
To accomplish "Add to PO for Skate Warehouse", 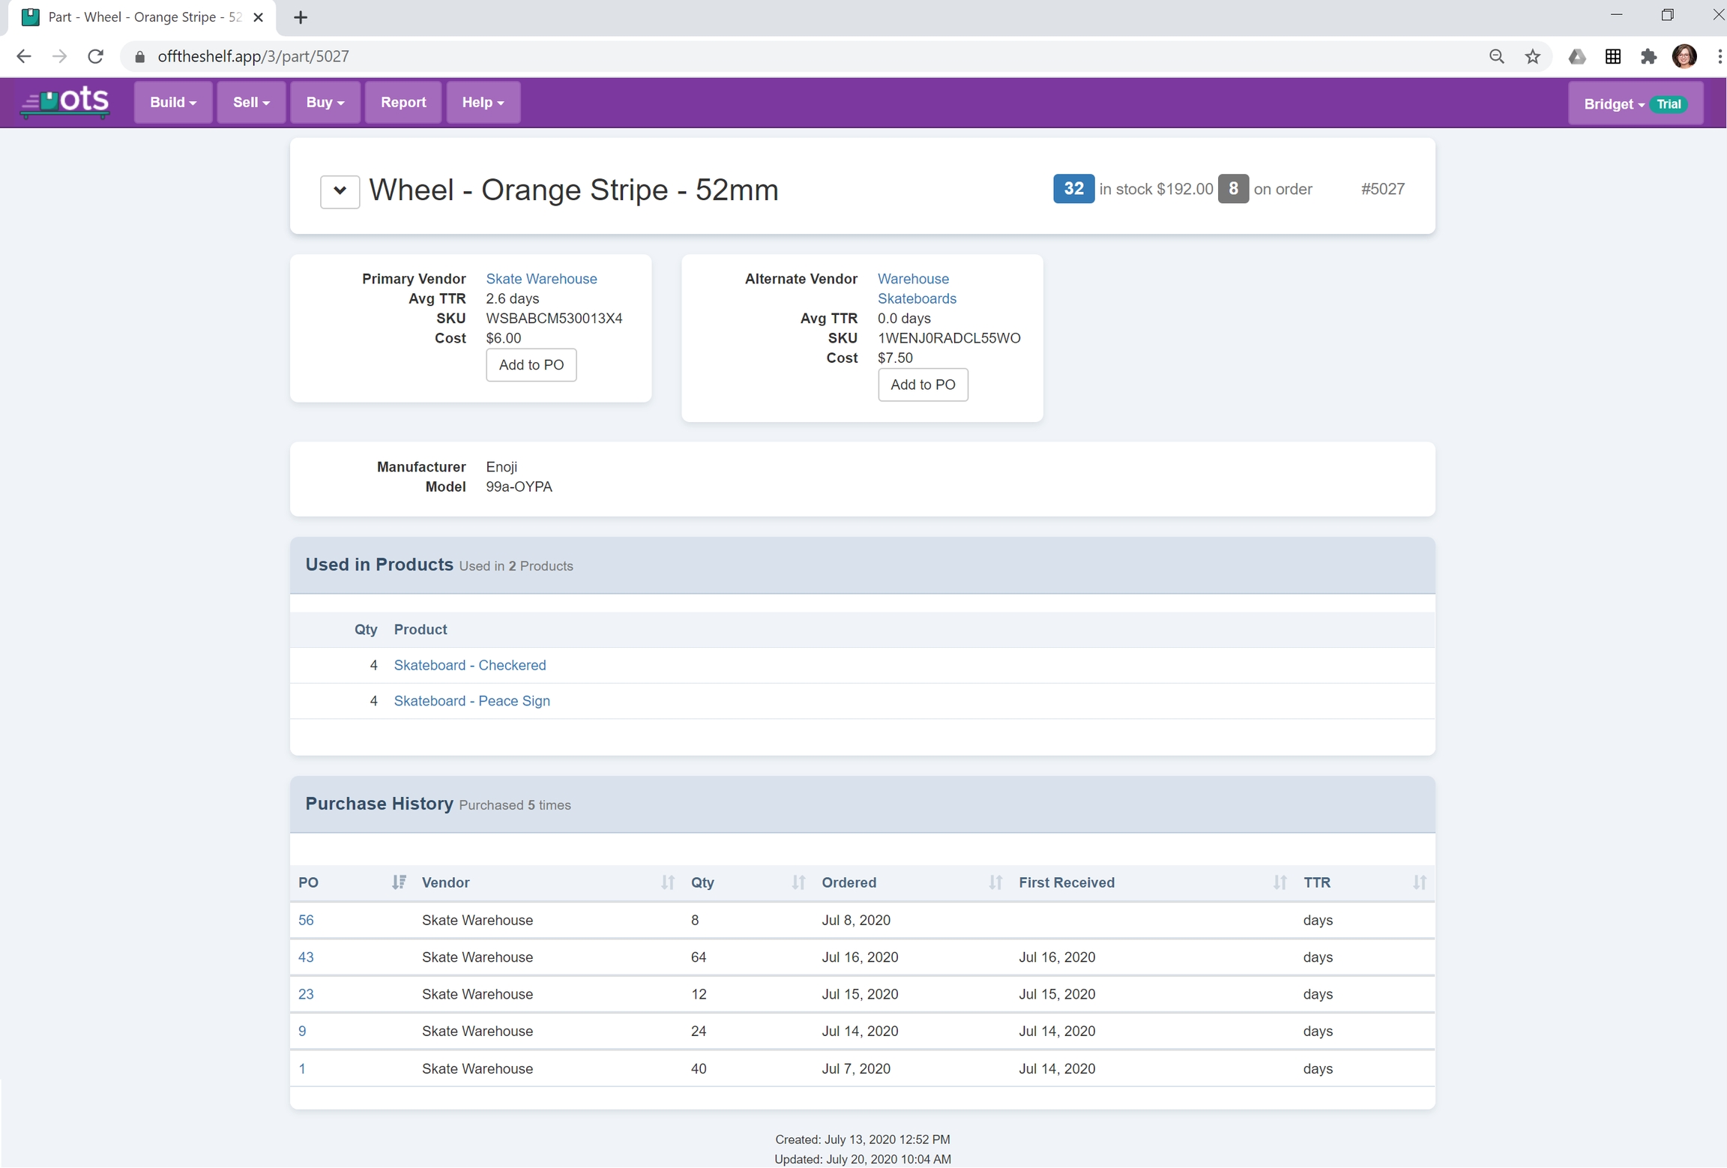I will (x=531, y=365).
